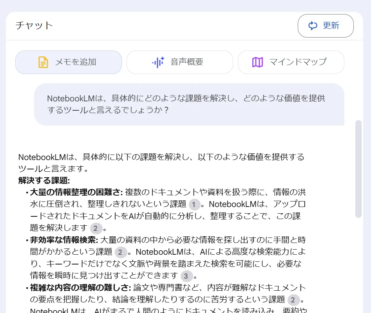
Task: Open the 音声概要 audio overview
Action: pos(180,62)
